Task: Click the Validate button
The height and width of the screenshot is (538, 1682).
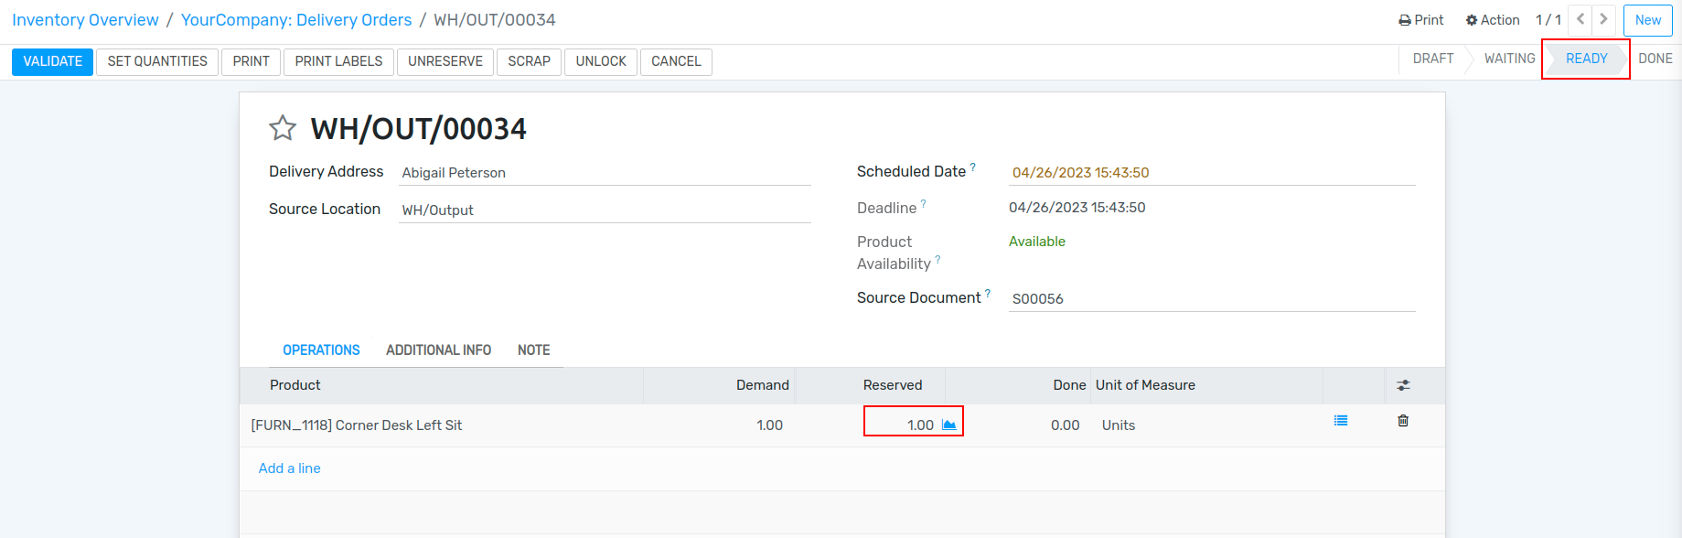Action: point(52,61)
